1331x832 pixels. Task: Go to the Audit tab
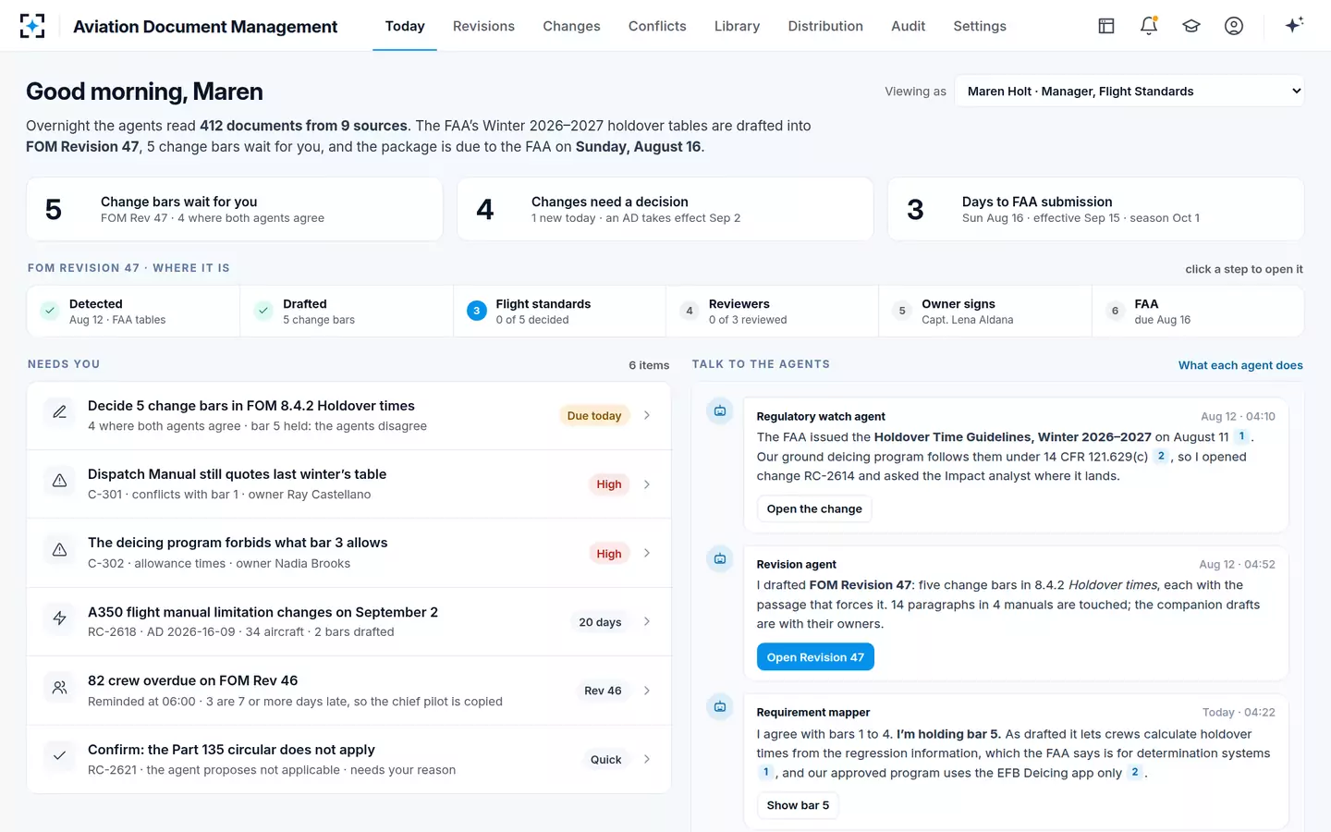coord(908,26)
